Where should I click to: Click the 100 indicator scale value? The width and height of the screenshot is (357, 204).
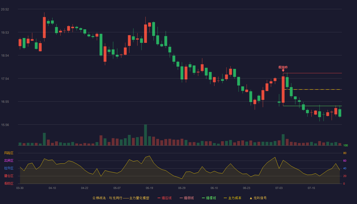[x=346, y=146]
